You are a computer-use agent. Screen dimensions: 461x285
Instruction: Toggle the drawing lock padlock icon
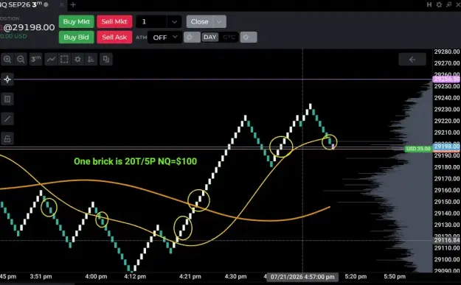click(7, 138)
